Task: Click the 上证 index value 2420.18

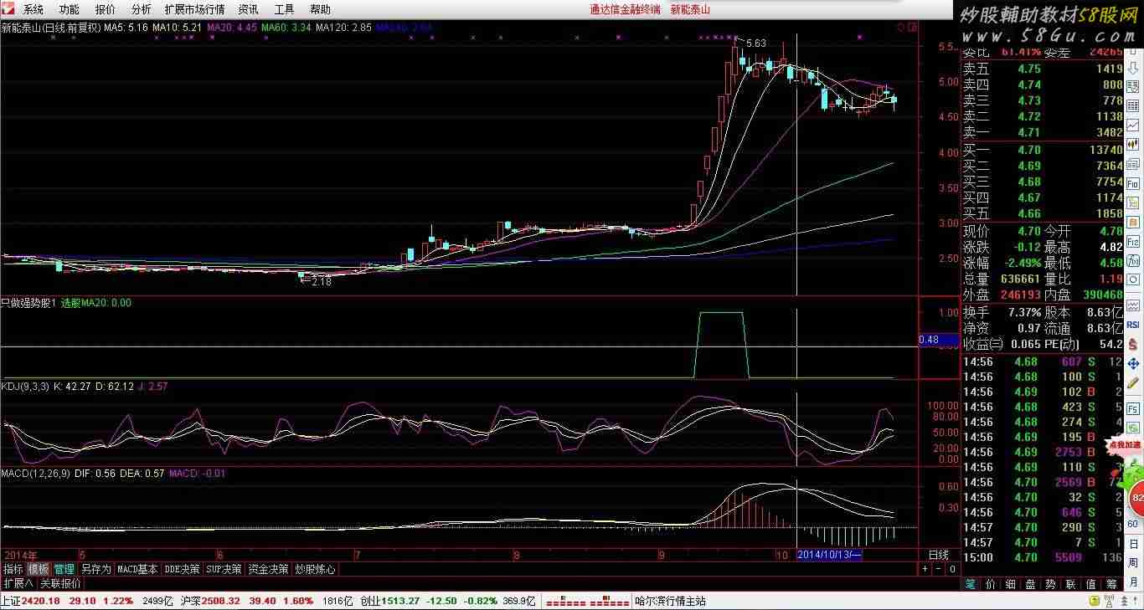Action: coord(41,601)
